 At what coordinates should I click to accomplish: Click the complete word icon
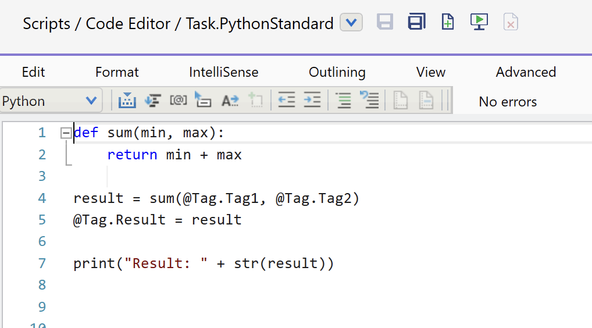point(230,101)
